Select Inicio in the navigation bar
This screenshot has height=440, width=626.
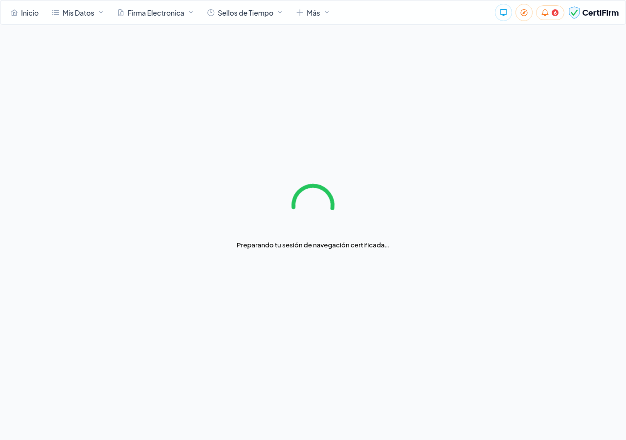click(30, 12)
